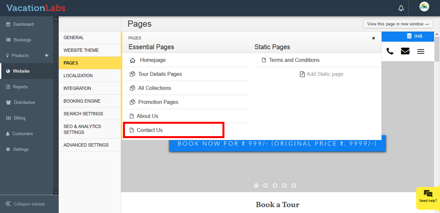Click plus icon next to Products
440x213 pixels.
pos(46,55)
